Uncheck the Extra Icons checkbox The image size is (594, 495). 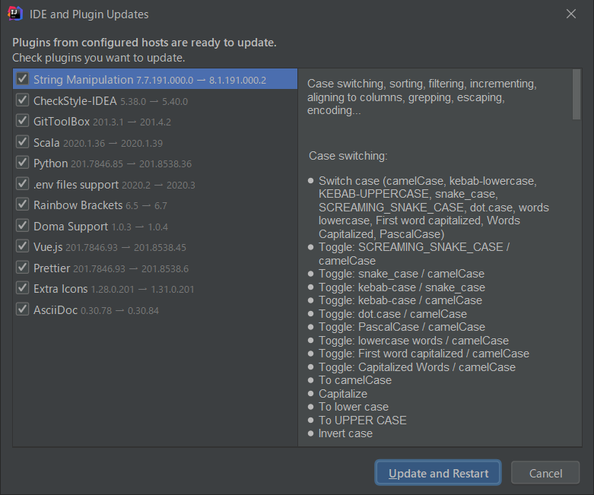point(22,288)
